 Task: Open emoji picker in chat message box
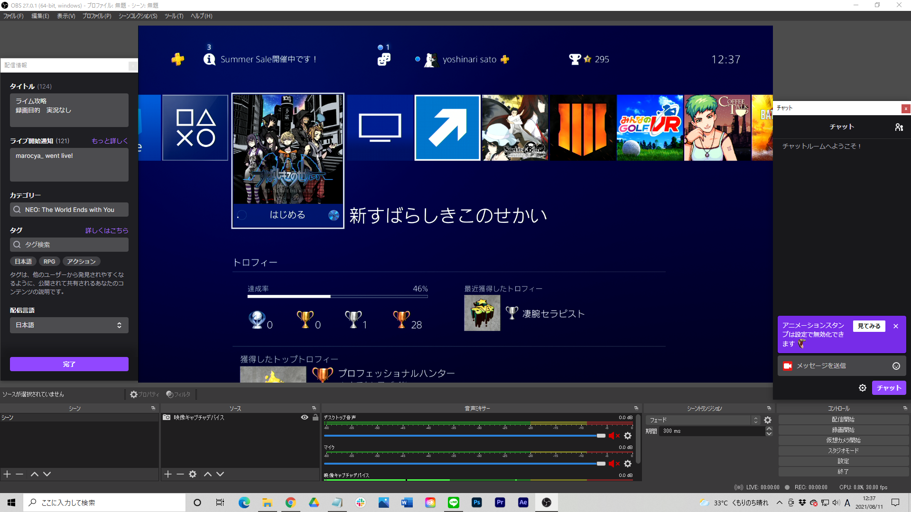click(896, 366)
